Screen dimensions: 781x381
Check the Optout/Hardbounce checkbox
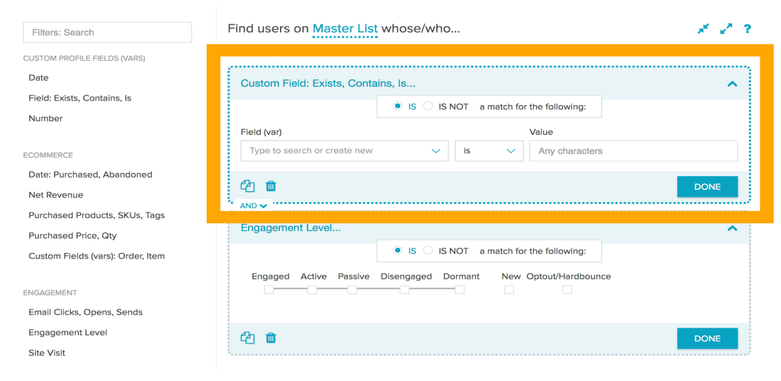click(567, 290)
